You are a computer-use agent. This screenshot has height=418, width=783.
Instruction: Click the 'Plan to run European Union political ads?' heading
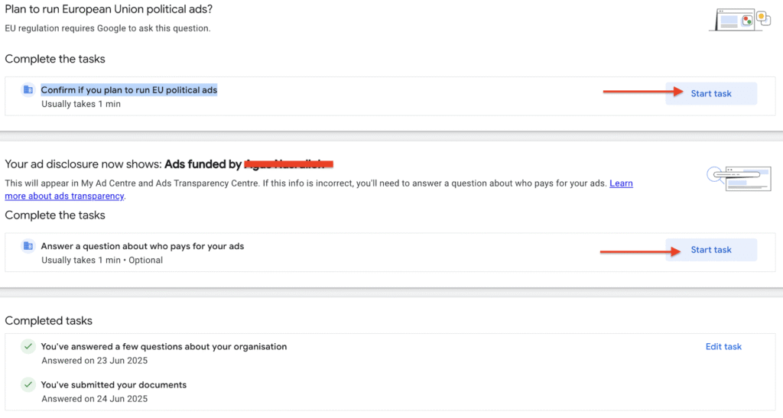coord(109,9)
